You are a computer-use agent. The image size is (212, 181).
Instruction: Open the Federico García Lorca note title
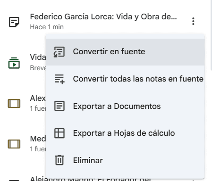click(103, 16)
